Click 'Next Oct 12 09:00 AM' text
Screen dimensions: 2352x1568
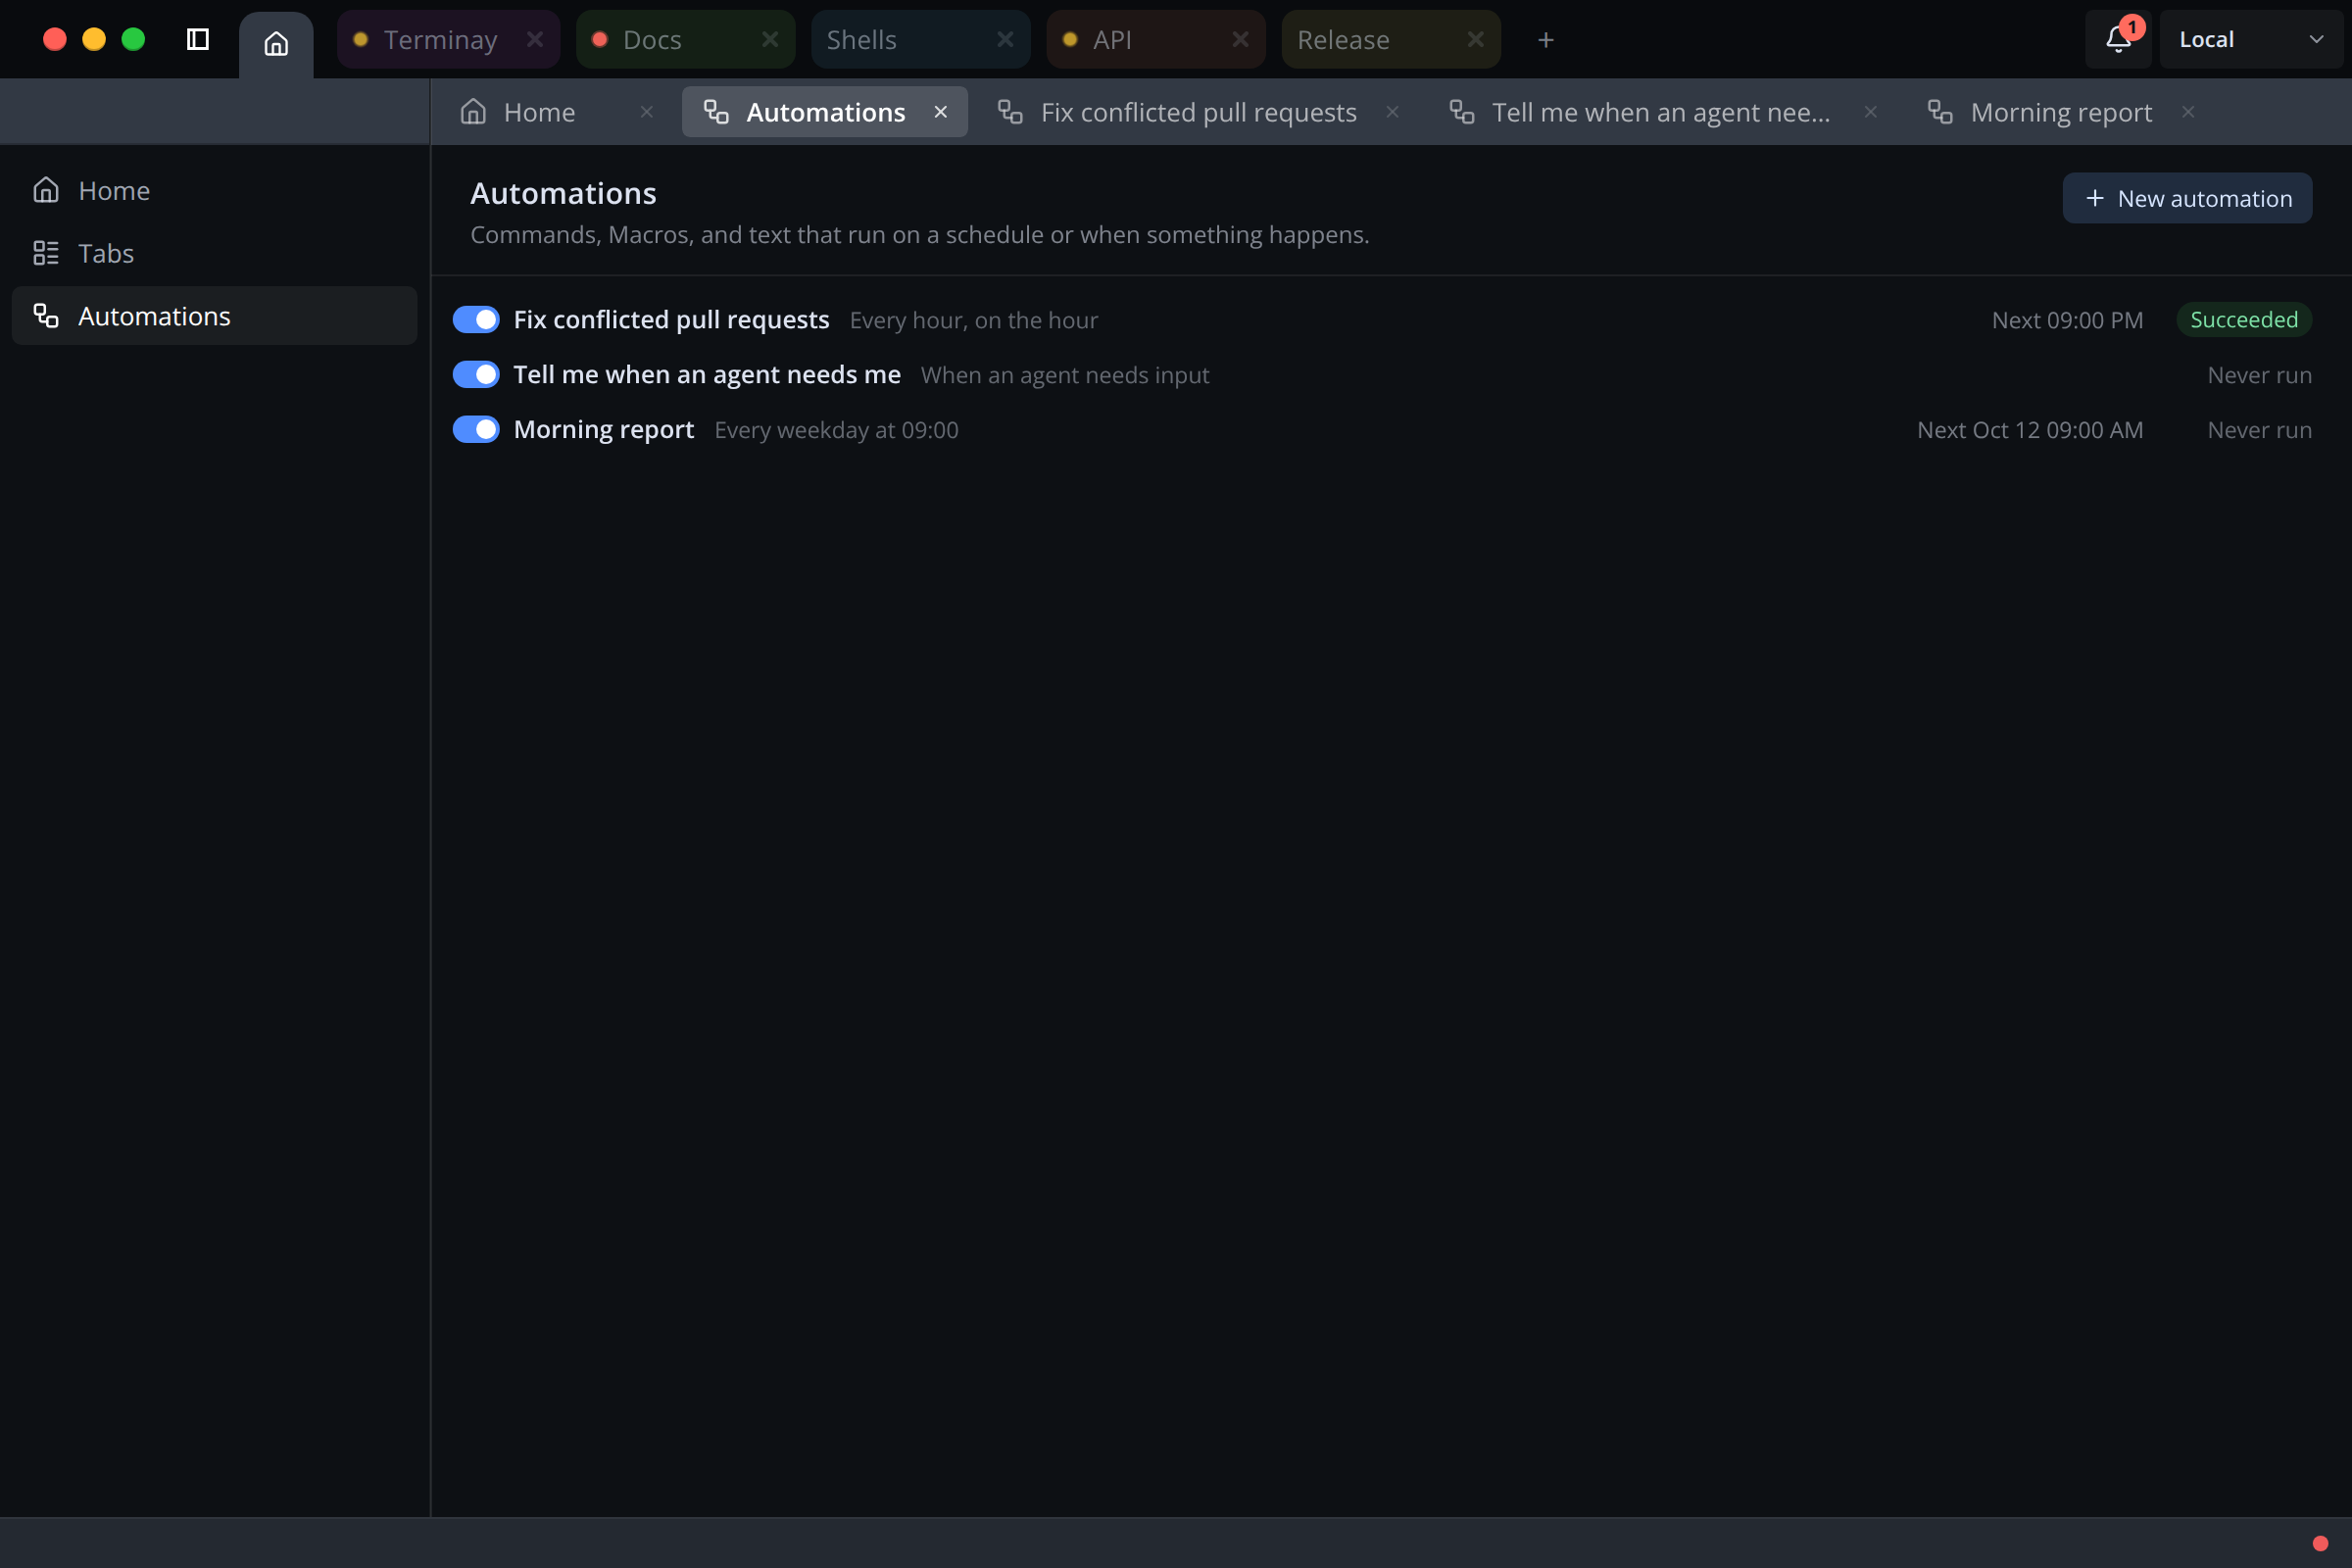click(2030, 430)
